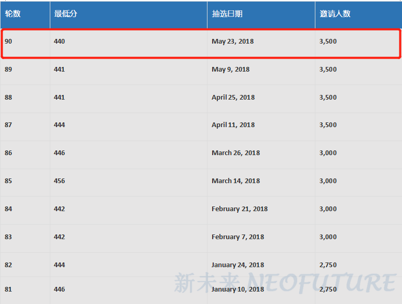The height and width of the screenshot is (304, 402).
Task: Select the February 21, 2018 date cell
Action: 240,209
